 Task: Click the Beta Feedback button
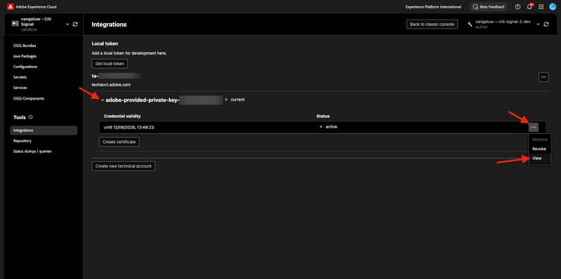point(488,7)
